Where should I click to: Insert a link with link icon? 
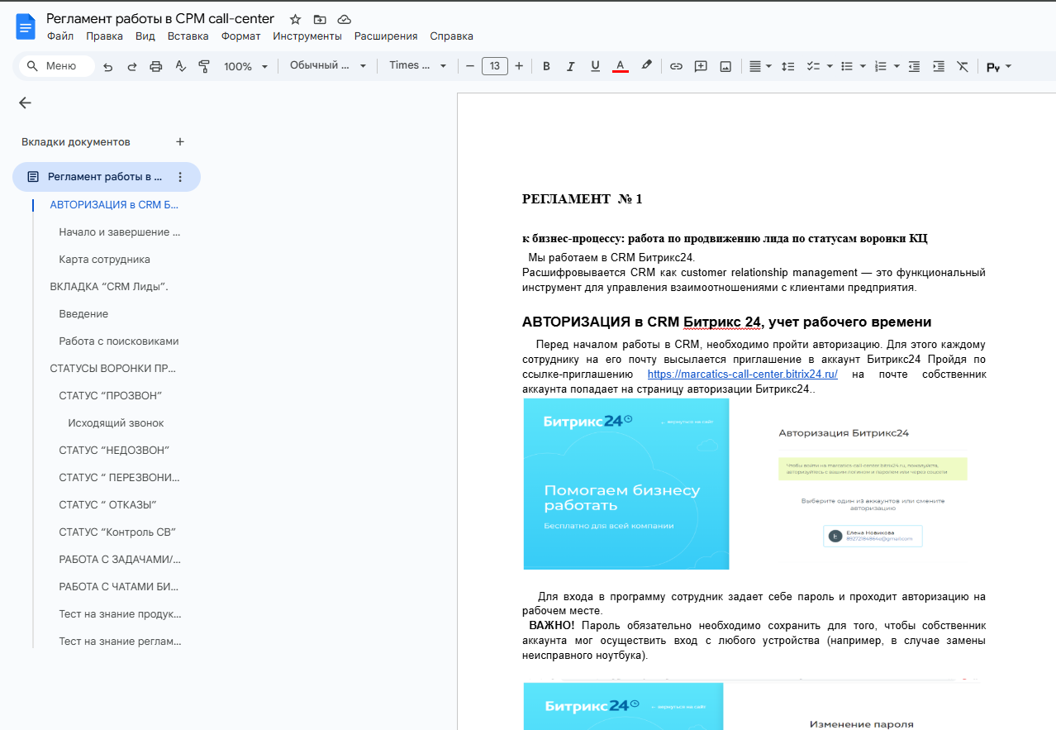tap(676, 66)
